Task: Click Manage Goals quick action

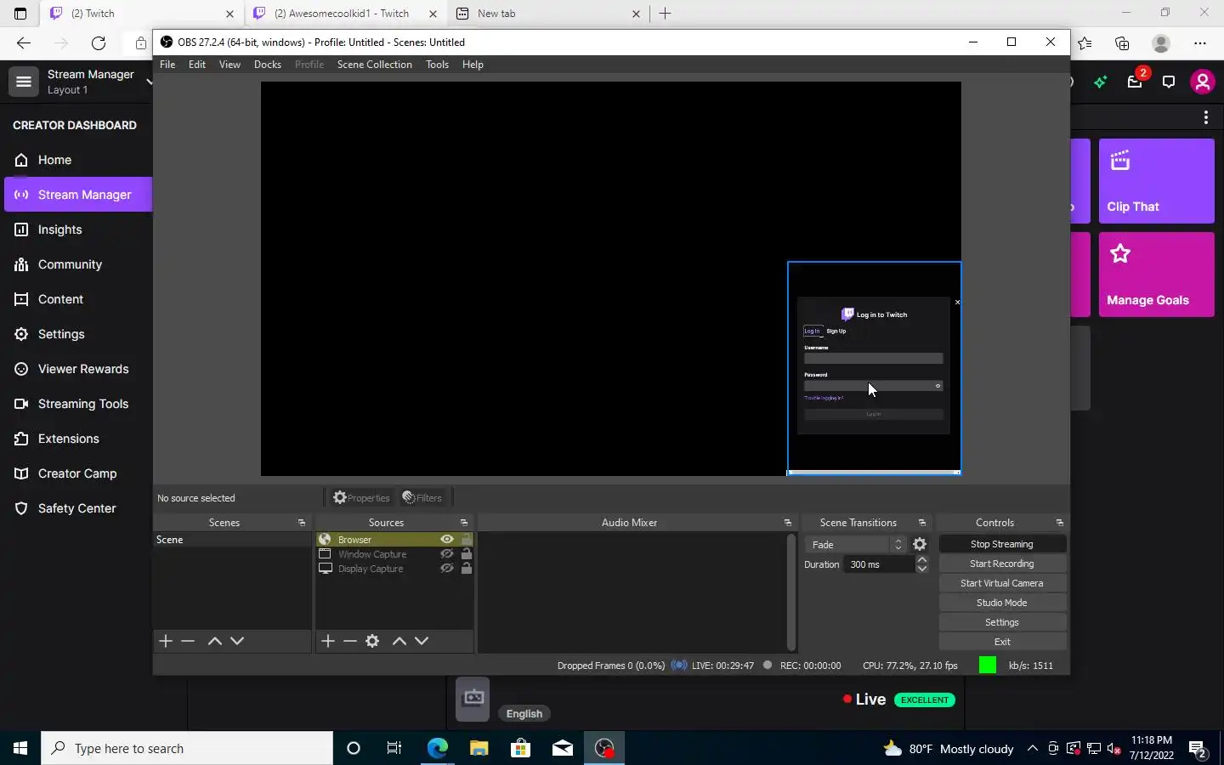Action: pos(1157,275)
